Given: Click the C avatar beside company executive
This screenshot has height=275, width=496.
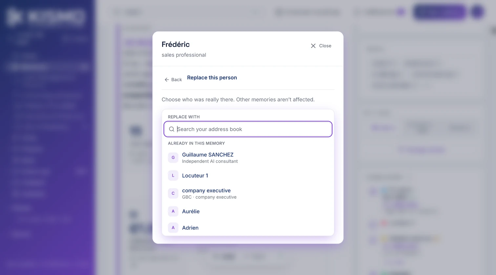Looking at the screenshot, I should (x=173, y=193).
